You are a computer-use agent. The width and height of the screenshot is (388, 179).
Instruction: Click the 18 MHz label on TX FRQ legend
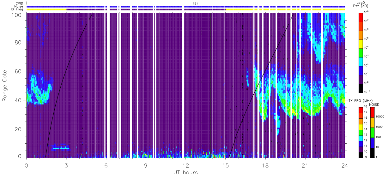(366, 107)
